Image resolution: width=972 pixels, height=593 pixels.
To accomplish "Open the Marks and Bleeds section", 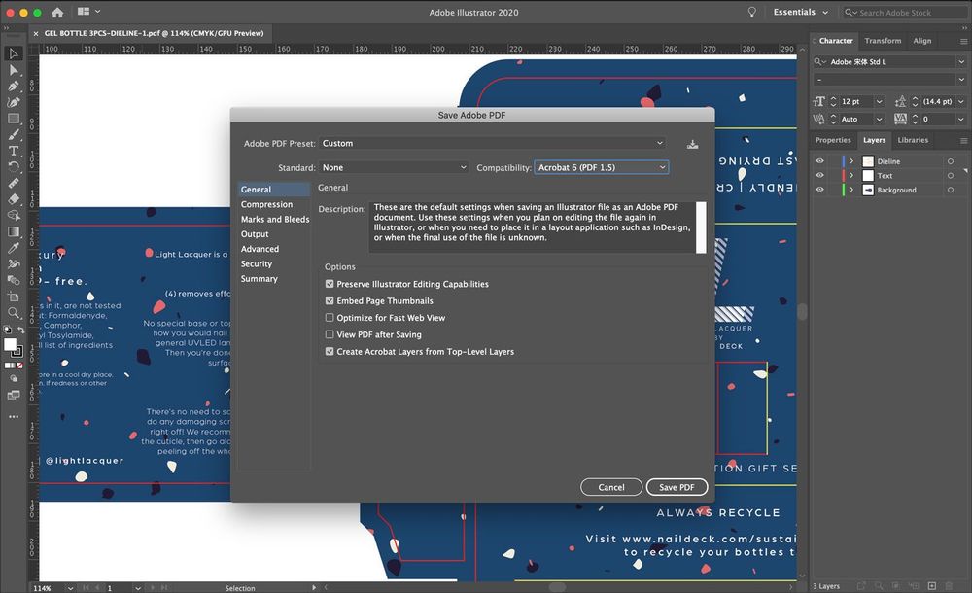I will pyautogui.click(x=274, y=220).
